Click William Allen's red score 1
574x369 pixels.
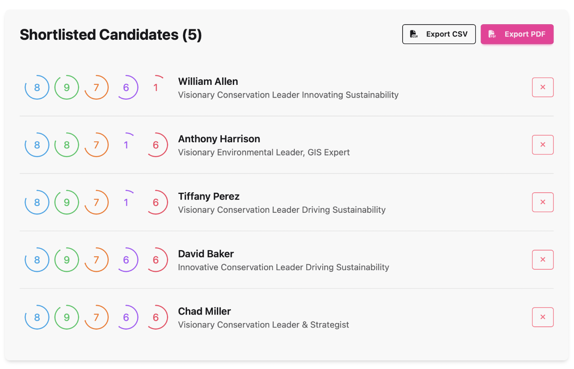click(156, 87)
